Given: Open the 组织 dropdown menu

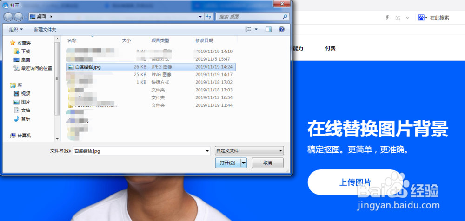Looking at the screenshot, I should coord(16,29).
